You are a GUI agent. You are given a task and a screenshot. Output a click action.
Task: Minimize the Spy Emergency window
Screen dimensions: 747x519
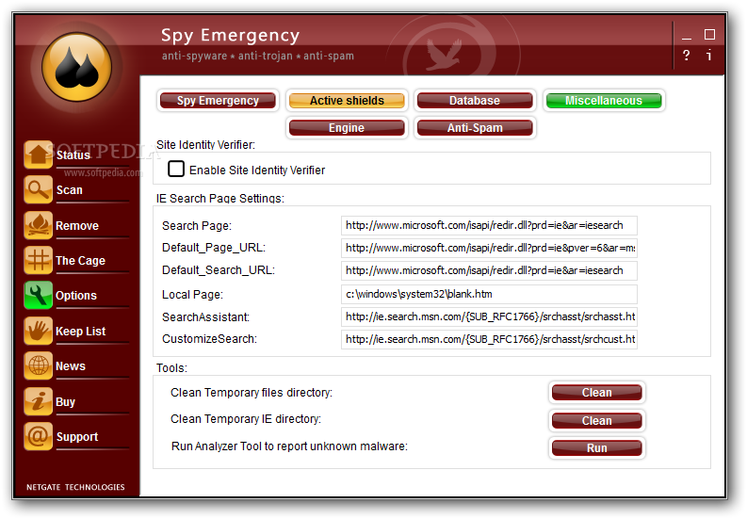click(687, 36)
